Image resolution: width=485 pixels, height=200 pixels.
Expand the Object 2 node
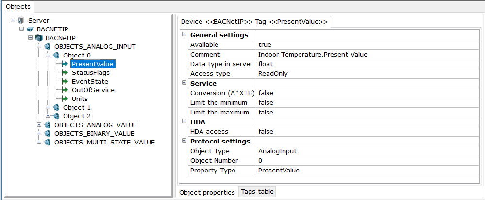[x=48, y=115]
